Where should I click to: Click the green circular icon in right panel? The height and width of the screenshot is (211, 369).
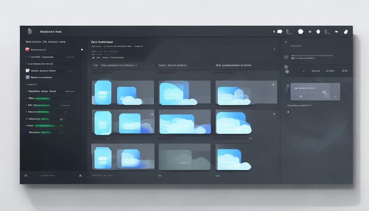(287, 72)
